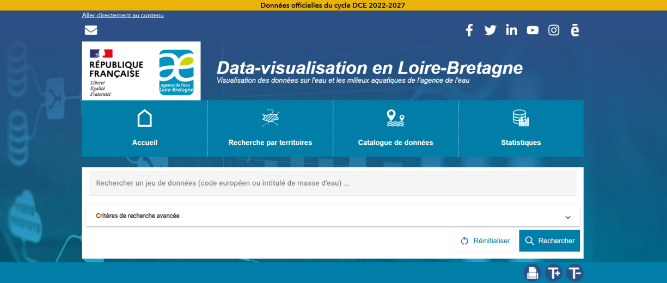The width and height of the screenshot is (667, 283).
Task: Click the Rechercher button
Action: (549, 241)
